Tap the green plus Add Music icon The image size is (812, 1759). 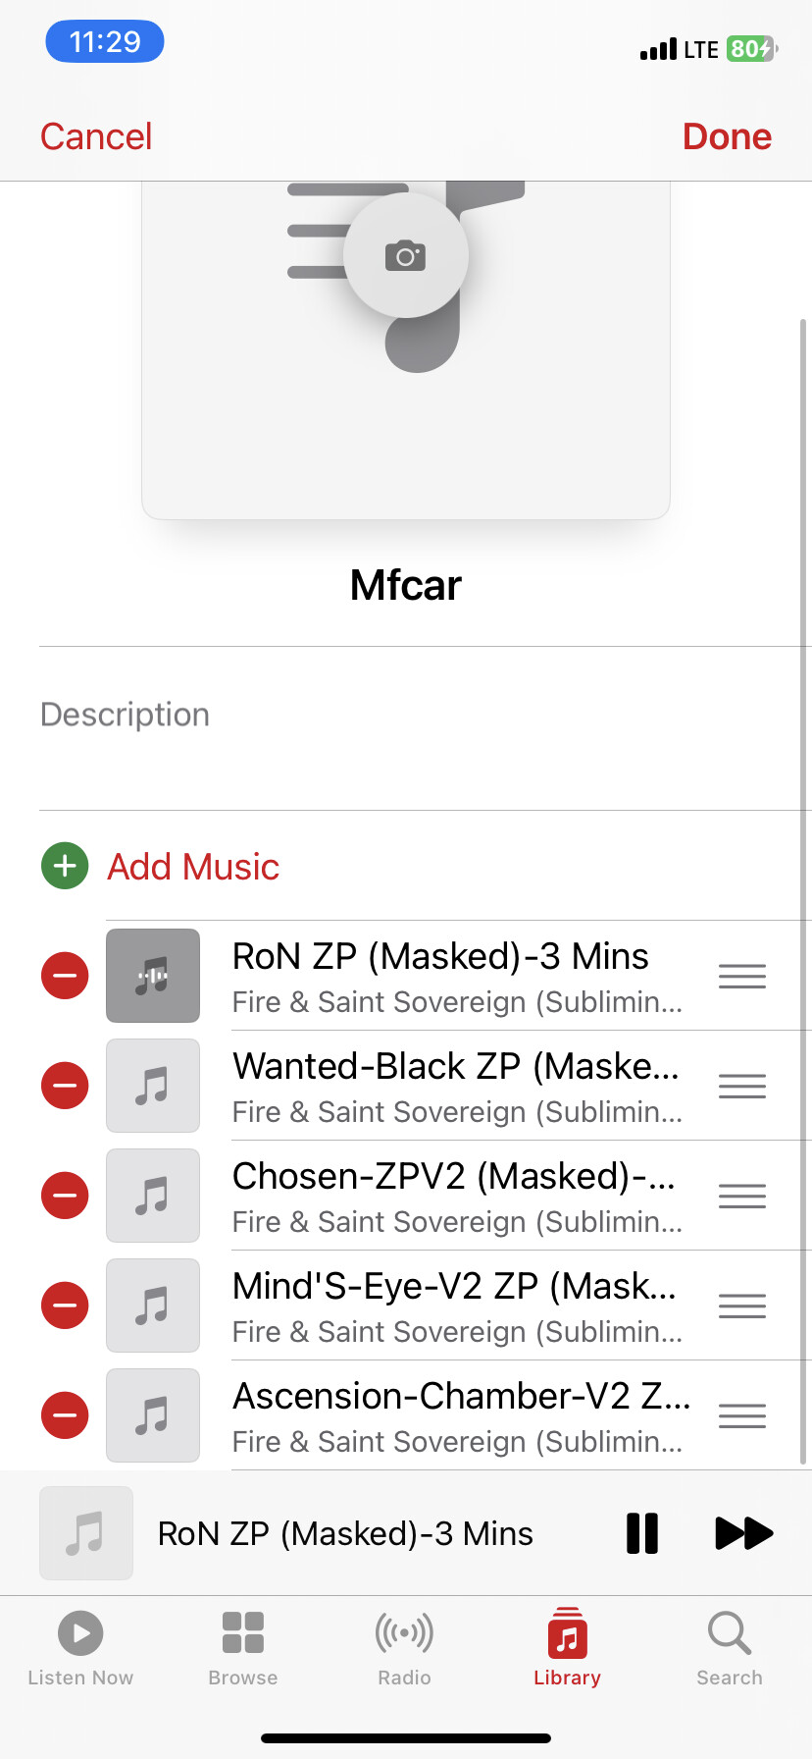click(x=65, y=866)
